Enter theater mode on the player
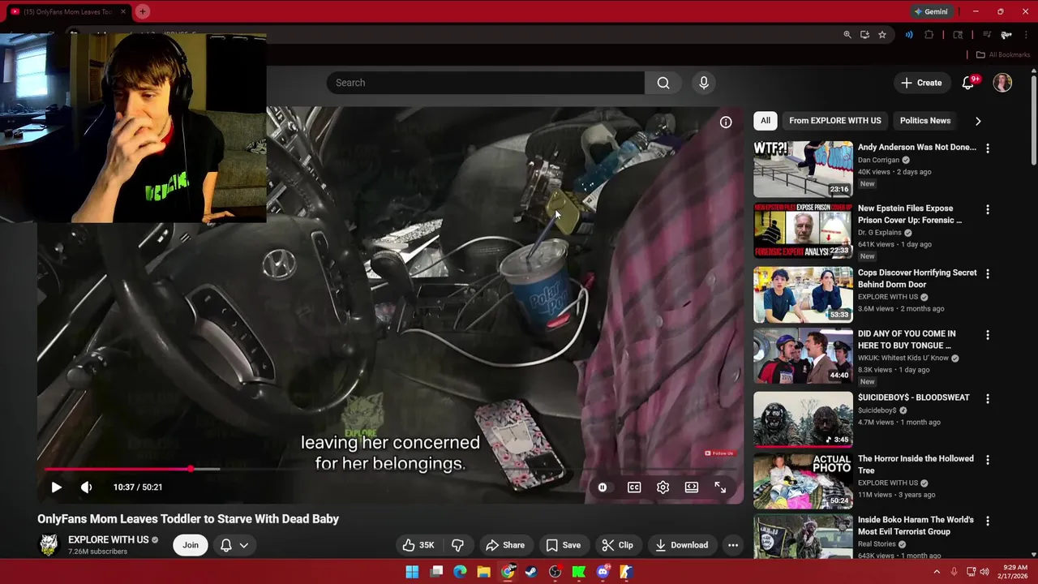Image resolution: width=1038 pixels, height=584 pixels. [692, 487]
